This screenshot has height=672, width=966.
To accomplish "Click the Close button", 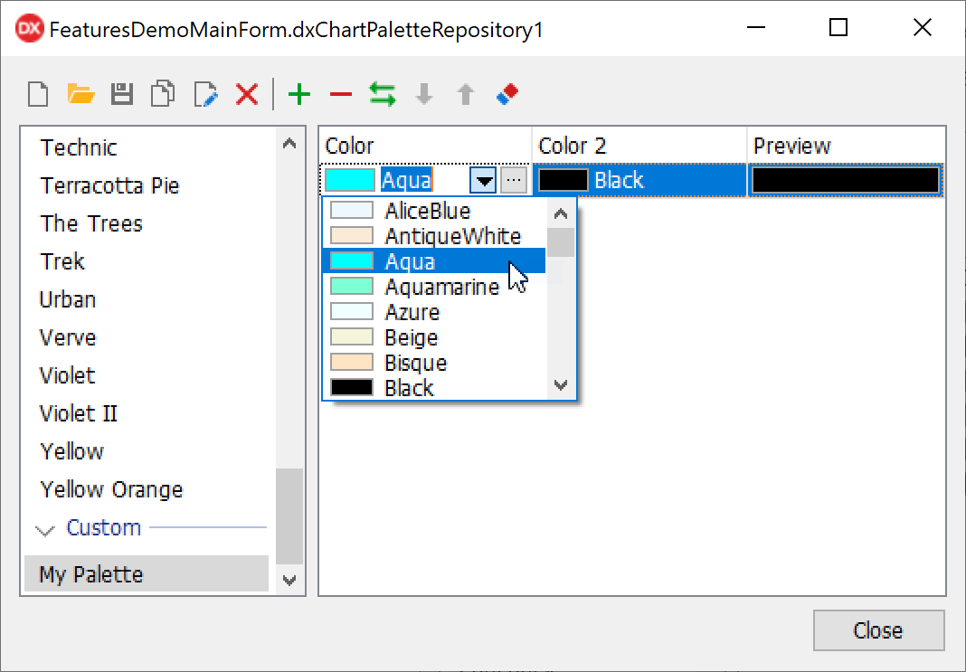I will [877, 630].
